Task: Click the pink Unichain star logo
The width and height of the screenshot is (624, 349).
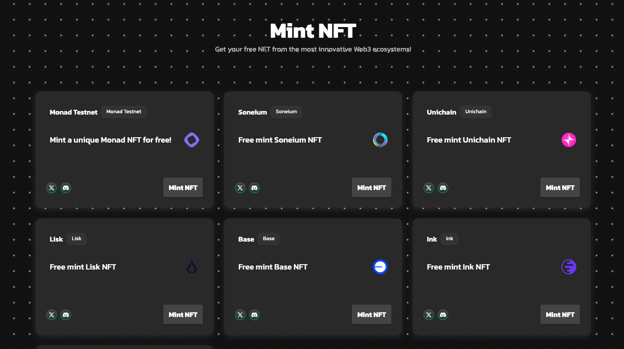Action: [x=569, y=140]
